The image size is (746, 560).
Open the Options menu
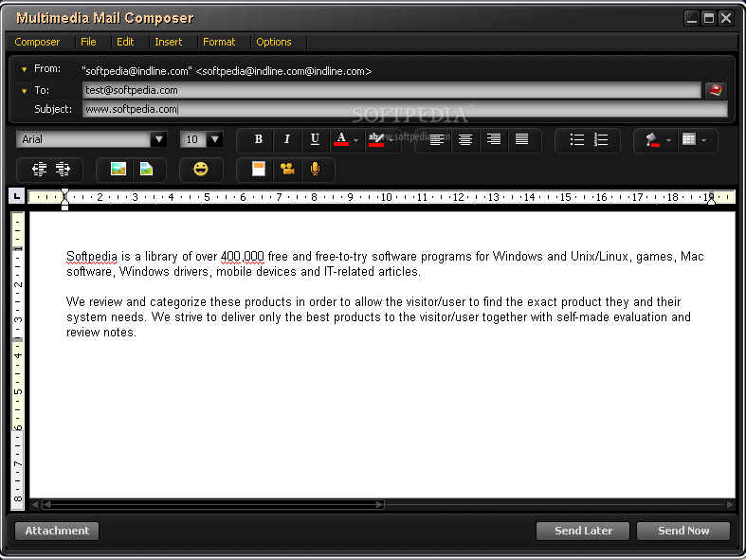click(x=274, y=42)
